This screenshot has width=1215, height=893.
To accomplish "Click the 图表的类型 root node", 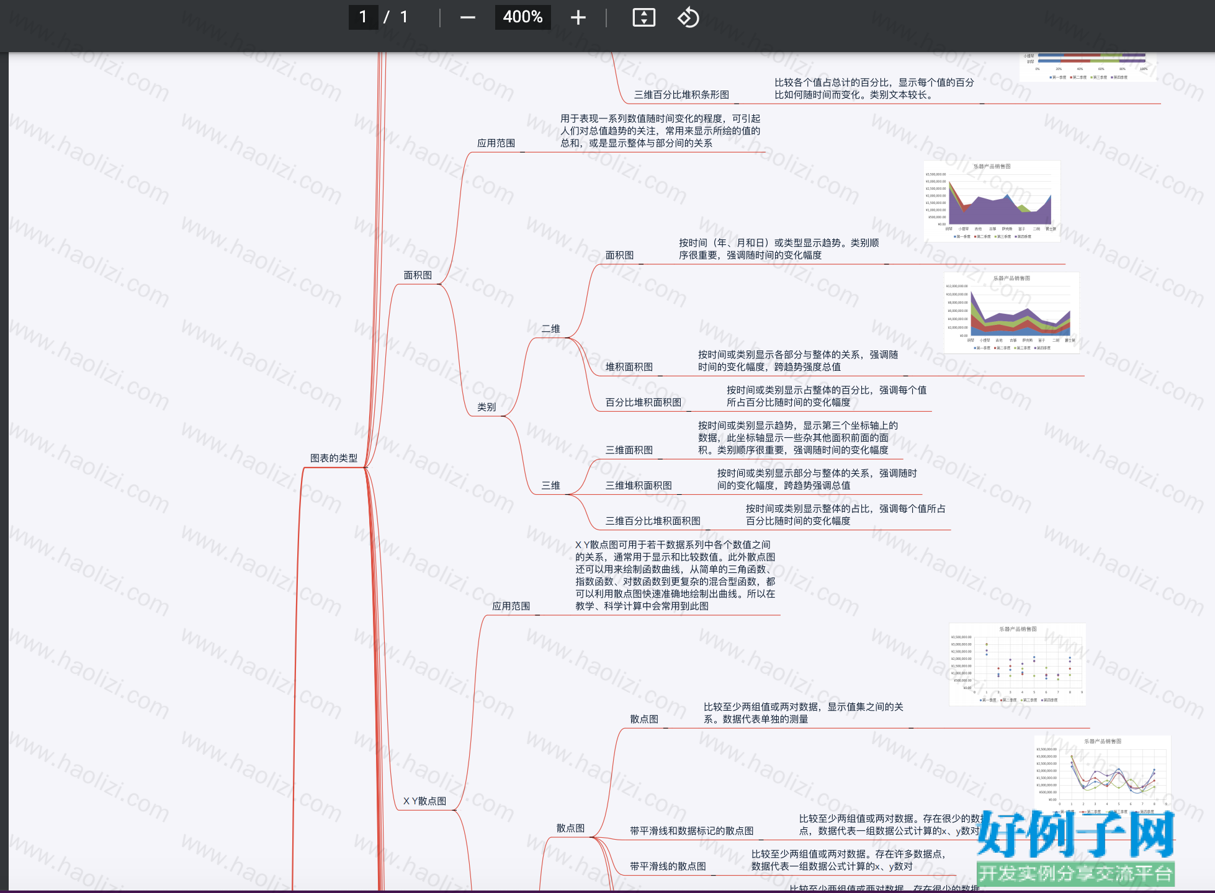I will coord(334,458).
